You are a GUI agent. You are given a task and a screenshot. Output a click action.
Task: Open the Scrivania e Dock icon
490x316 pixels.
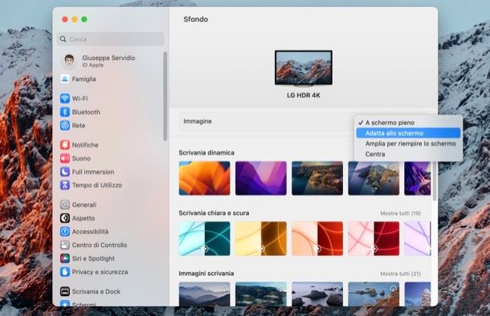click(x=65, y=291)
